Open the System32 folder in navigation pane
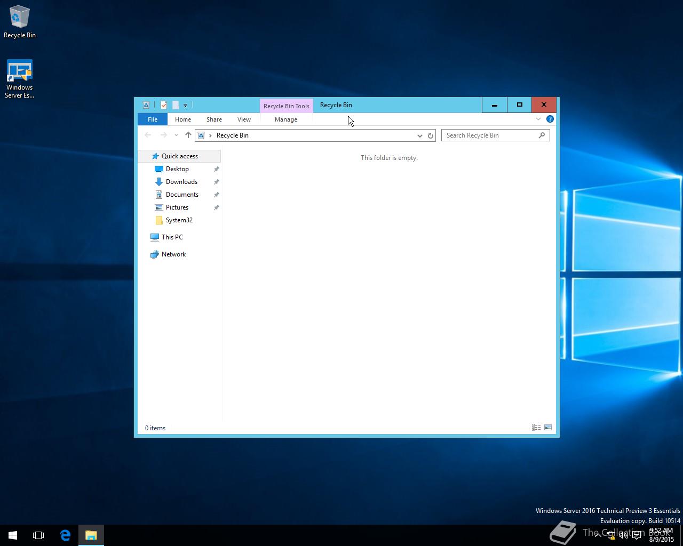Image resolution: width=683 pixels, height=546 pixels. (179, 220)
